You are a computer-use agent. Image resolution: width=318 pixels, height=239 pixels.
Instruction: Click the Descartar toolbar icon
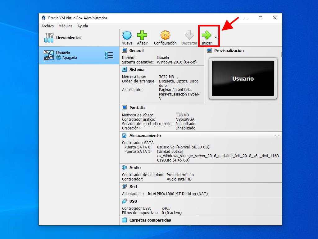pos(189,35)
